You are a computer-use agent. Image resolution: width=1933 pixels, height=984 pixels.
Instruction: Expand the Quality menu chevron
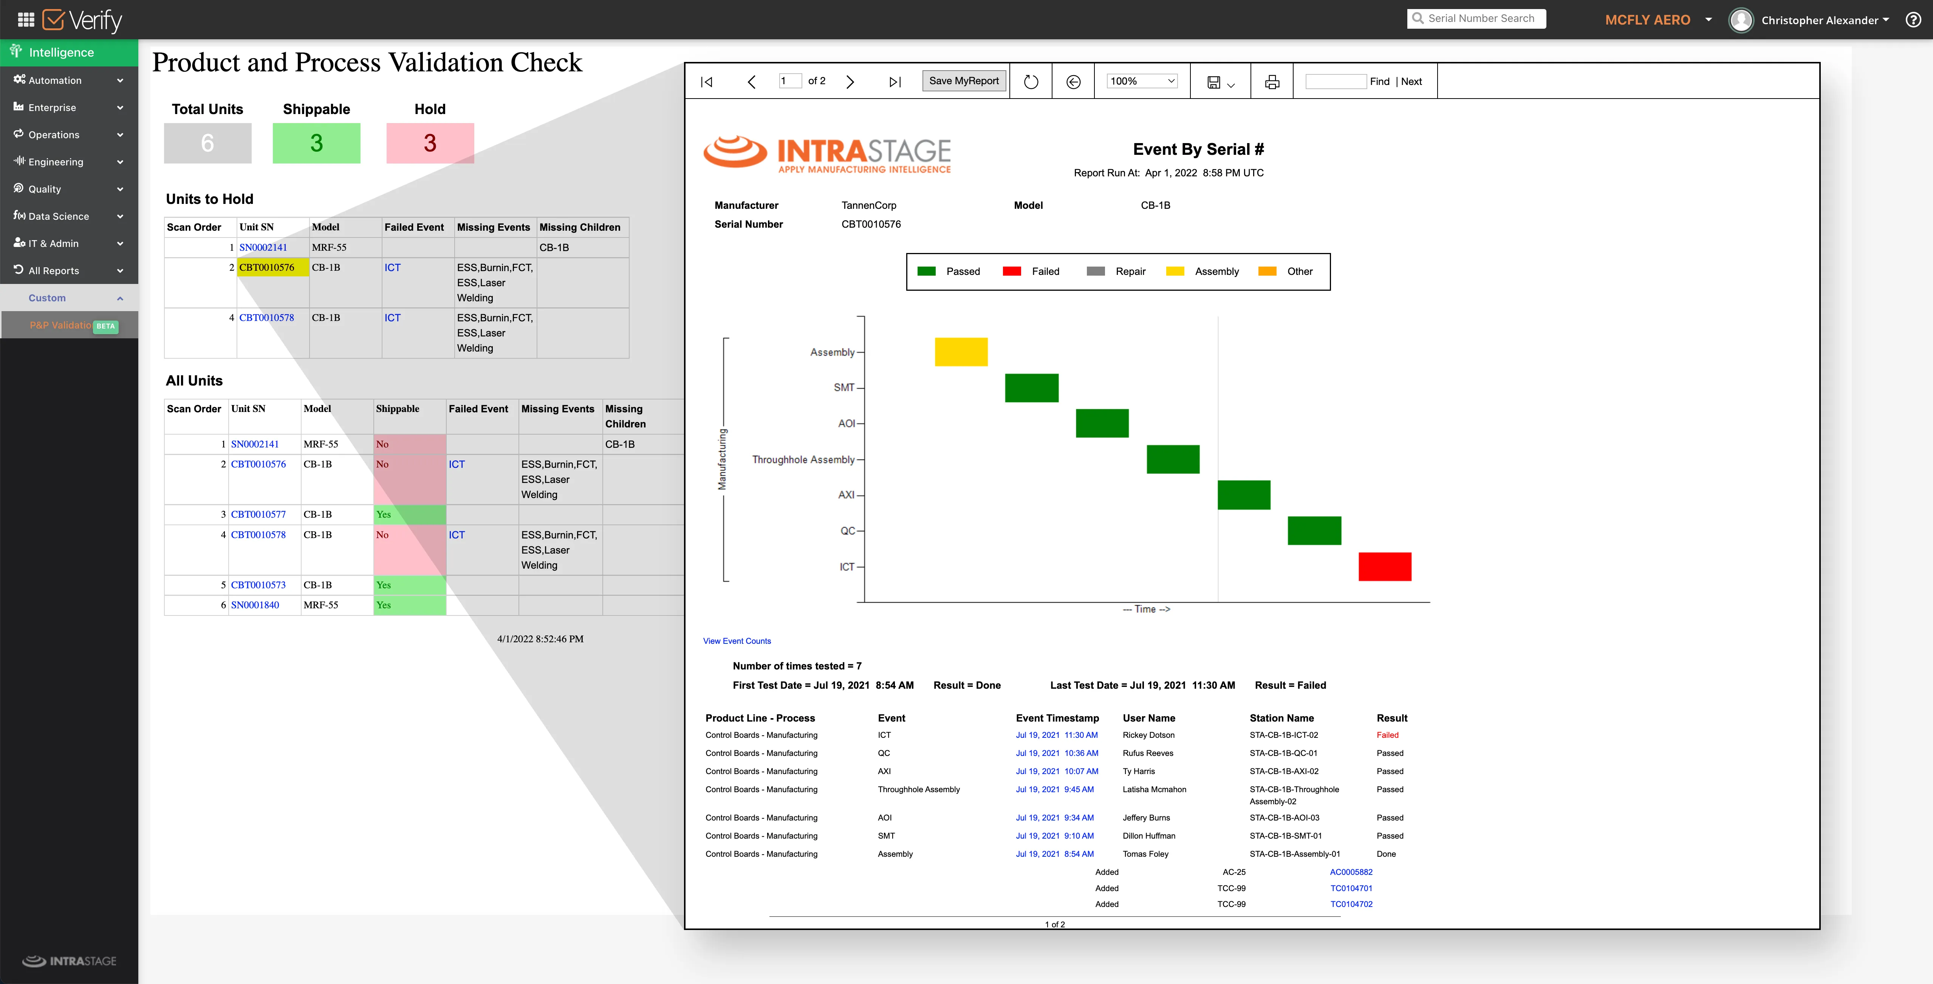pos(120,189)
